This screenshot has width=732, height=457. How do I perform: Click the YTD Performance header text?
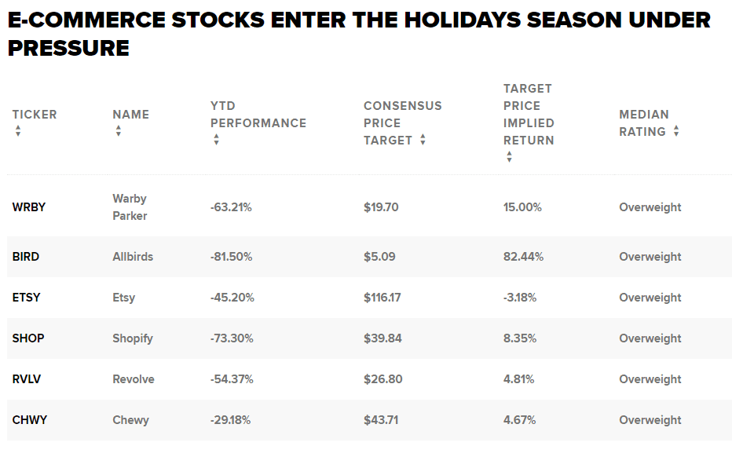pyautogui.click(x=258, y=115)
